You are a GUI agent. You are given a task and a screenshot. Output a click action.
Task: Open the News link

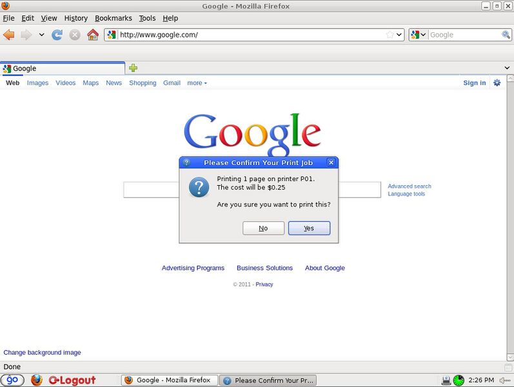click(x=114, y=83)
